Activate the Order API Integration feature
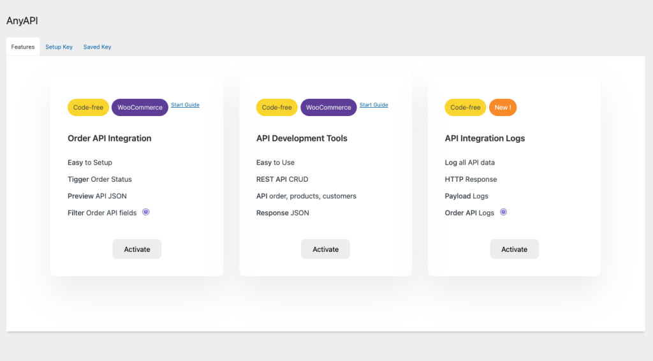653x361 pixels. (136, 249)
